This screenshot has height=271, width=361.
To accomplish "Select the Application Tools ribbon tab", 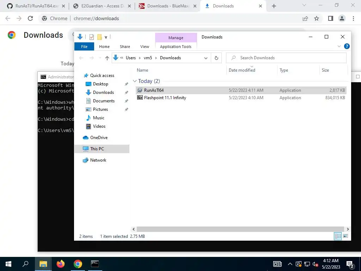I will click(176, 47).
